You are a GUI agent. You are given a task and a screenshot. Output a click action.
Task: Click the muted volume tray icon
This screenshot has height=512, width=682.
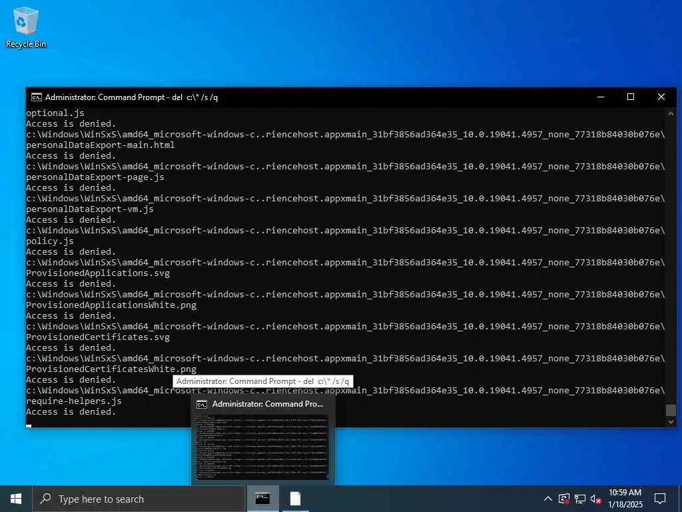click(x=595, y=499)
